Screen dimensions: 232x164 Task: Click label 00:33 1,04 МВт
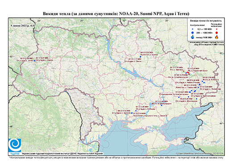(x=209, y=78)
